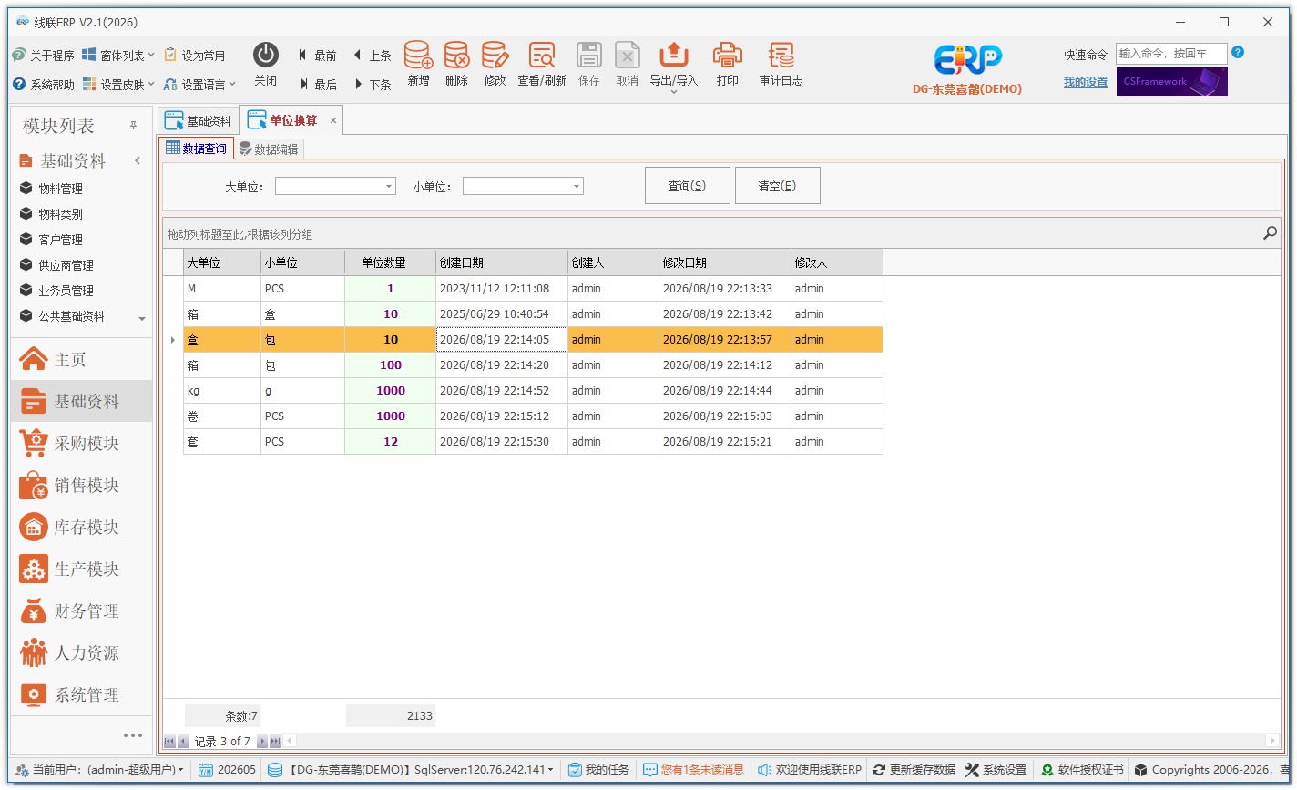Click the 查询(S) button

coord(687,186)
